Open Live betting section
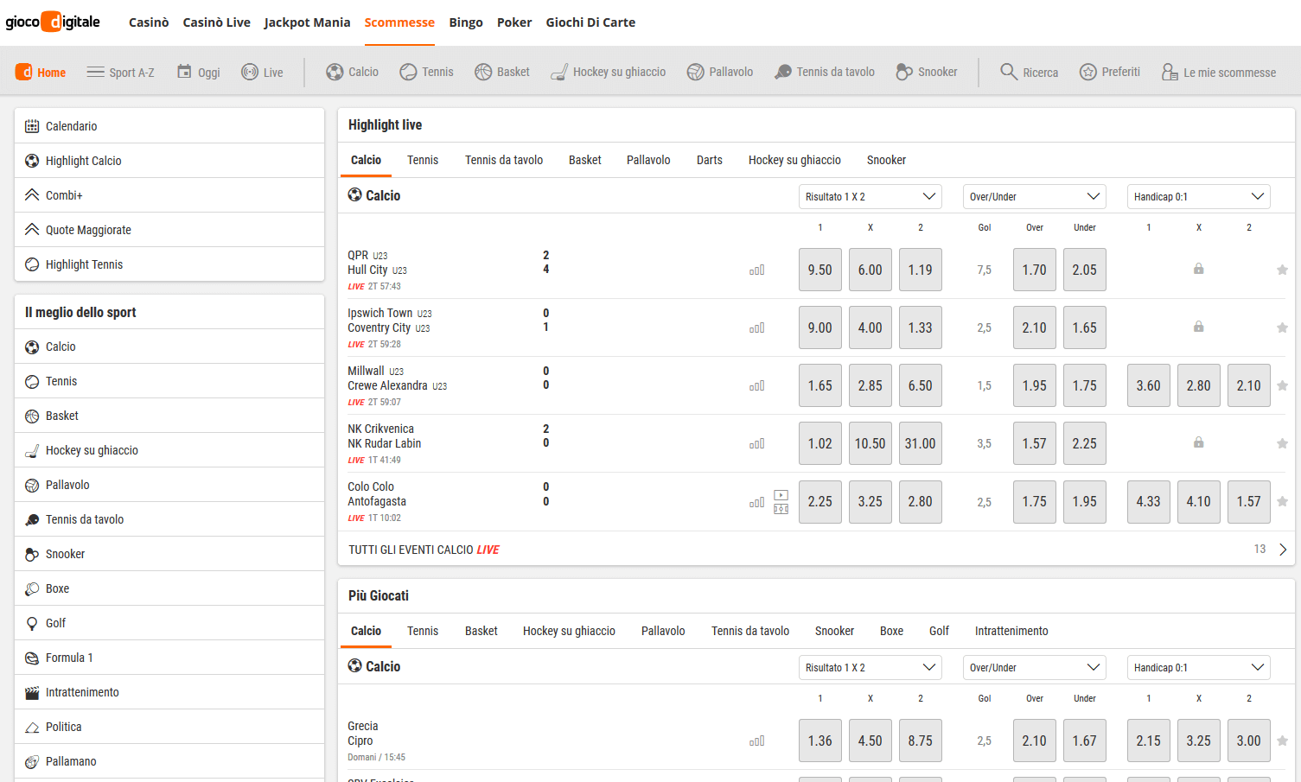This screenshot has width=1301, height=782. coord(262,73)
